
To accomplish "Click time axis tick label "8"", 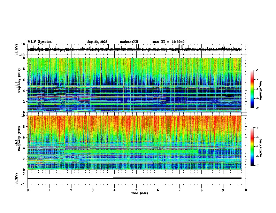I will [x=201, y=190].
